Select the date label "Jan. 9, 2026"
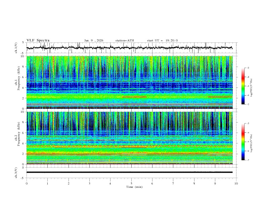Viewport: 266px width, 206px height. (x=94, y=40)
